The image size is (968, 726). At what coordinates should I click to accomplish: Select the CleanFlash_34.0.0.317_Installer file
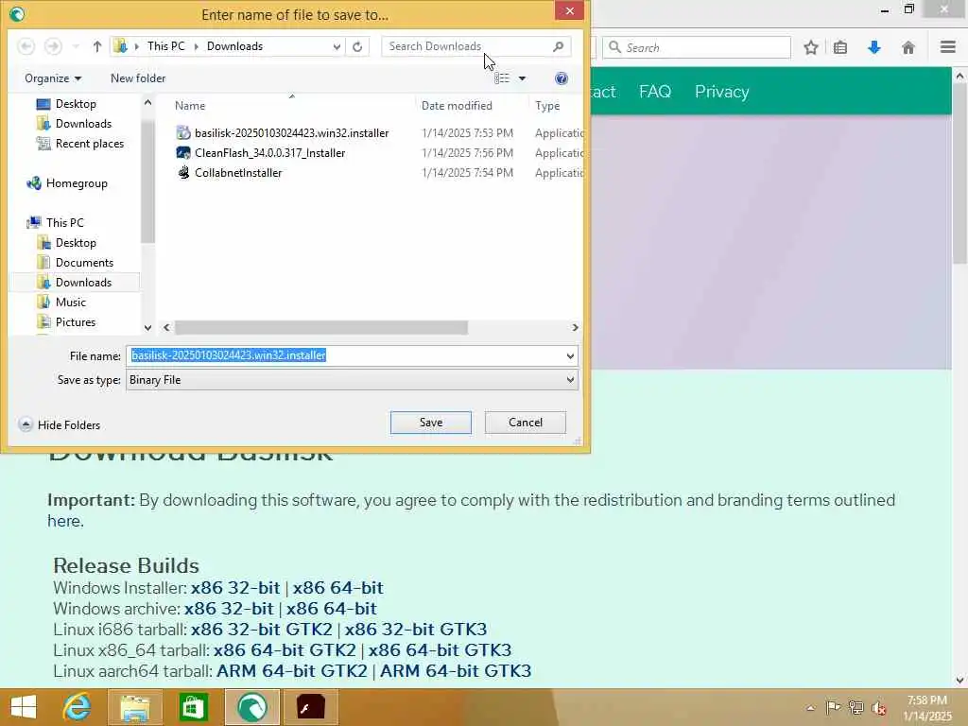pos(269,152)
